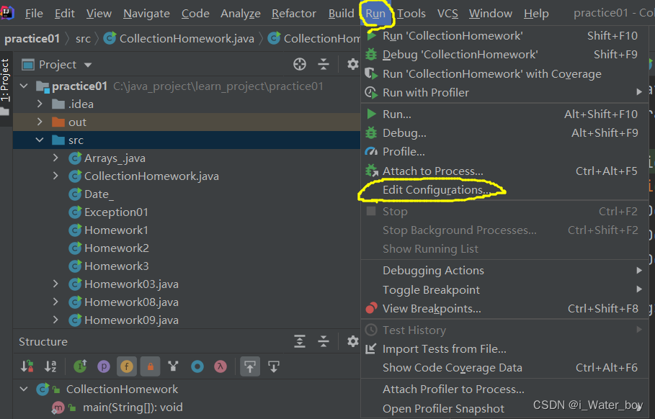
Task: Toggle sort by visibility in Structure toolbar
Action: pyautogui.click(x=27, y=366)
